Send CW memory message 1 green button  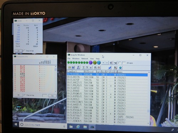68,62
